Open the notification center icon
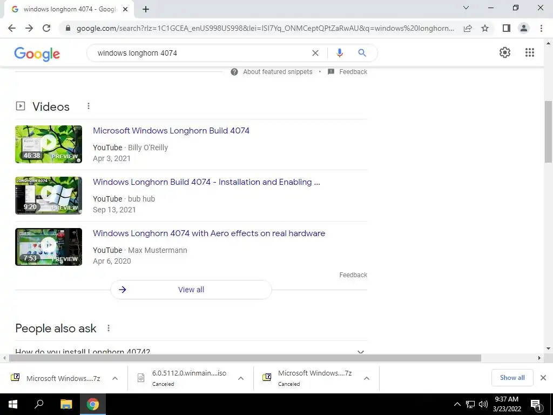Image resolution: width=553 pixels, height=415 pixels. pos(536,404)
